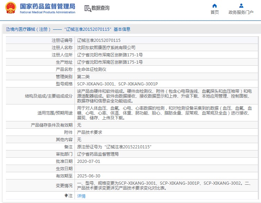The height and width of the screenshot is (203, 261).
Task: Select the 注册人住所 address value
Action: 110,55
